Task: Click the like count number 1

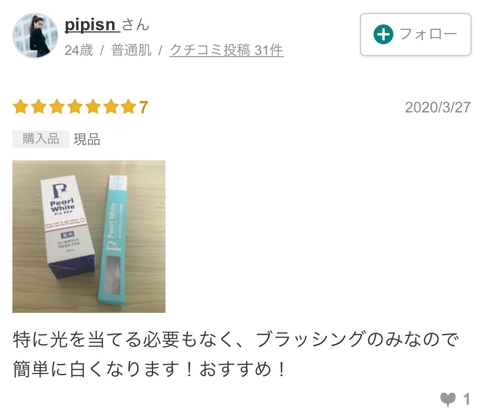Action: [x=466, y=399]
